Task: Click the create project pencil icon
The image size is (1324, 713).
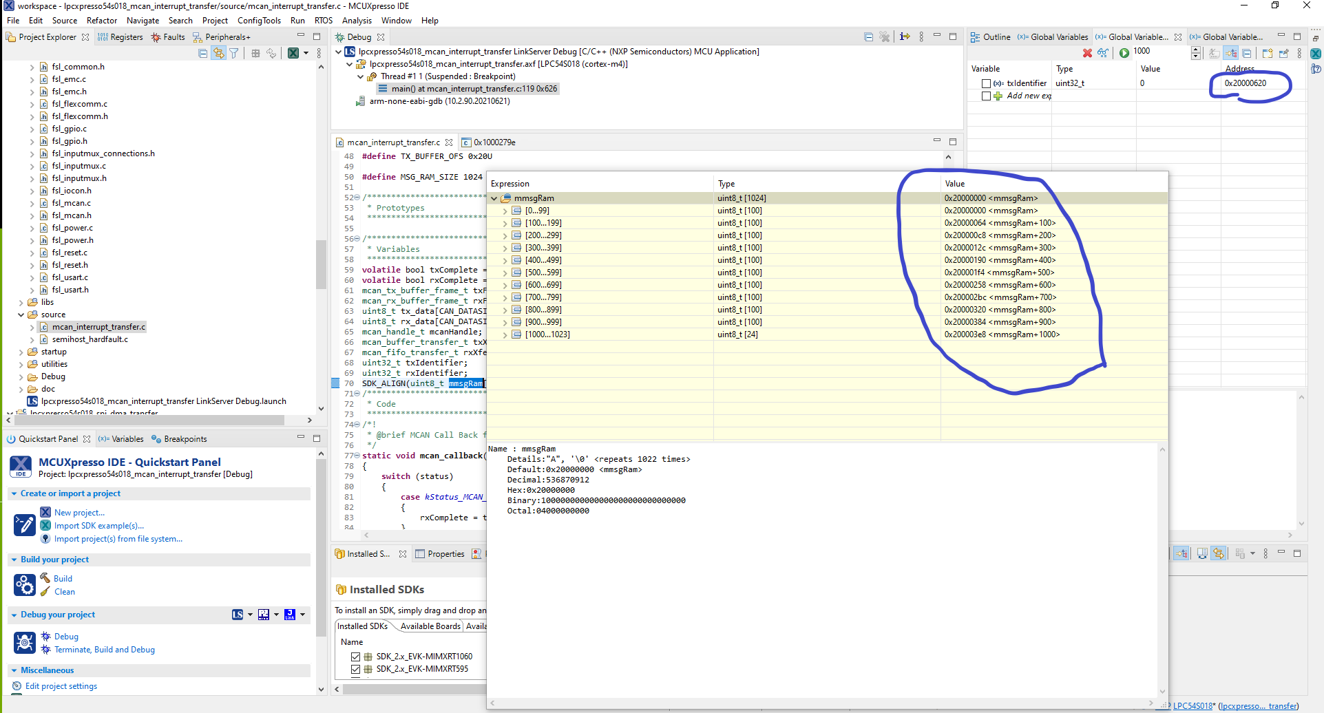Action: (25, 525)
